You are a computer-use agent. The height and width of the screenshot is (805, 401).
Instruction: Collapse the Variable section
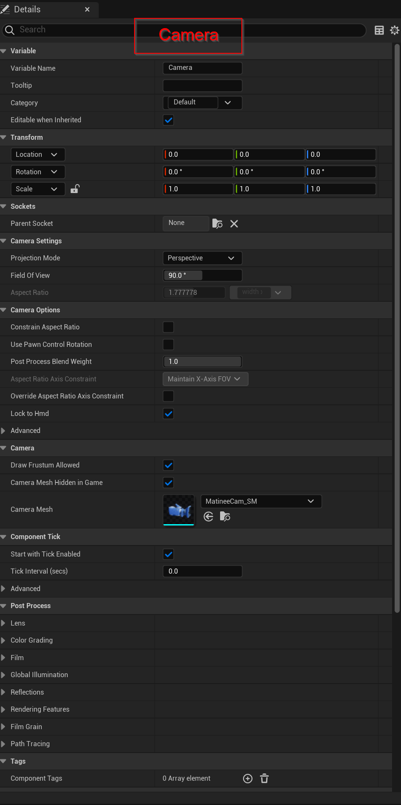[3, 51]
